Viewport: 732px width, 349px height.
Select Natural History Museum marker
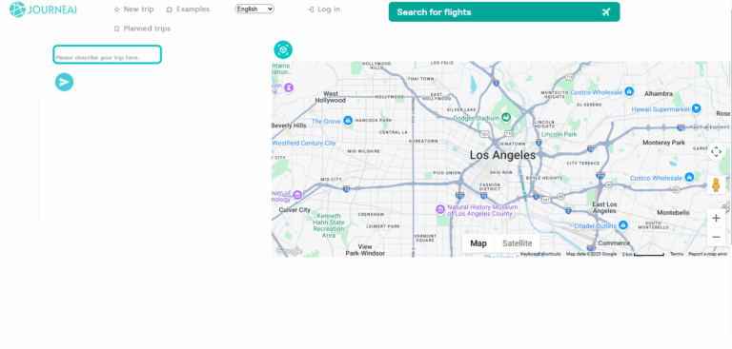click(x=439, y=209)
